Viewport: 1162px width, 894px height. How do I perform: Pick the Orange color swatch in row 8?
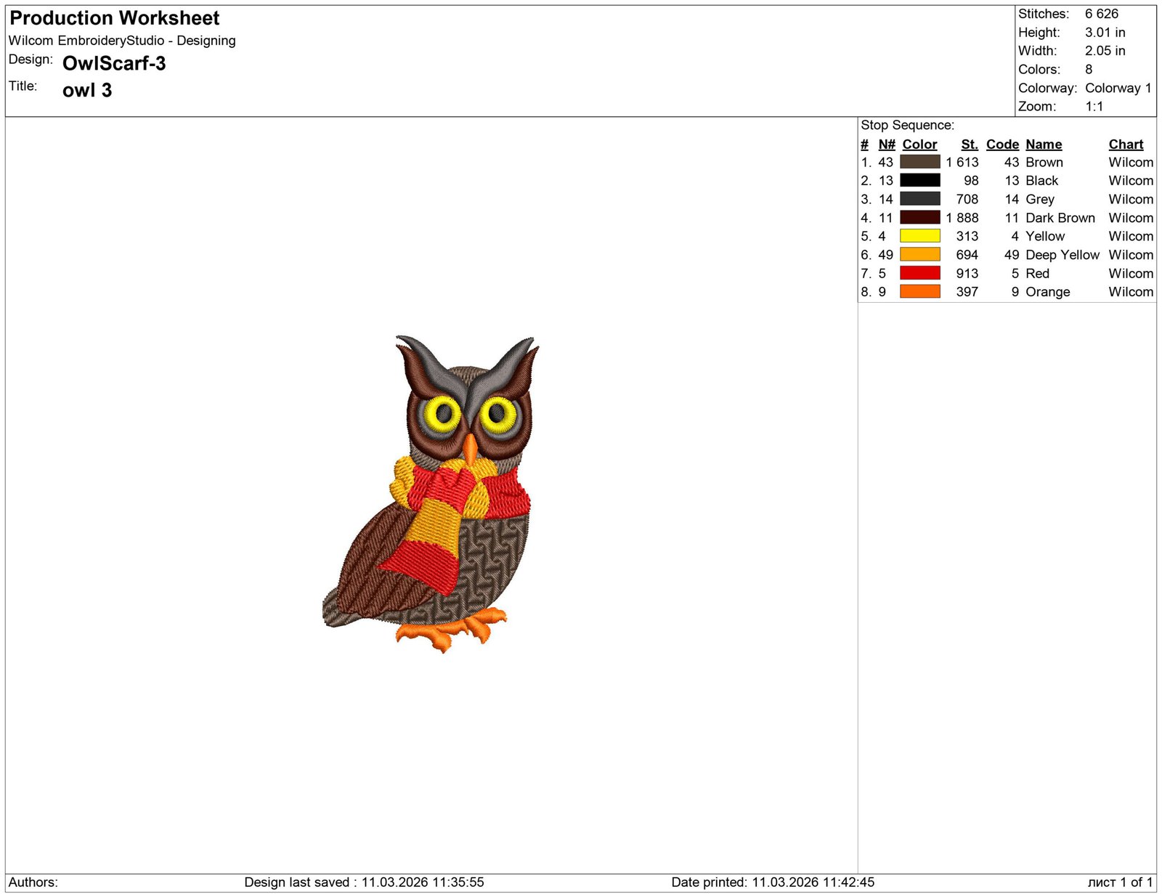click(x=919, y=291)
